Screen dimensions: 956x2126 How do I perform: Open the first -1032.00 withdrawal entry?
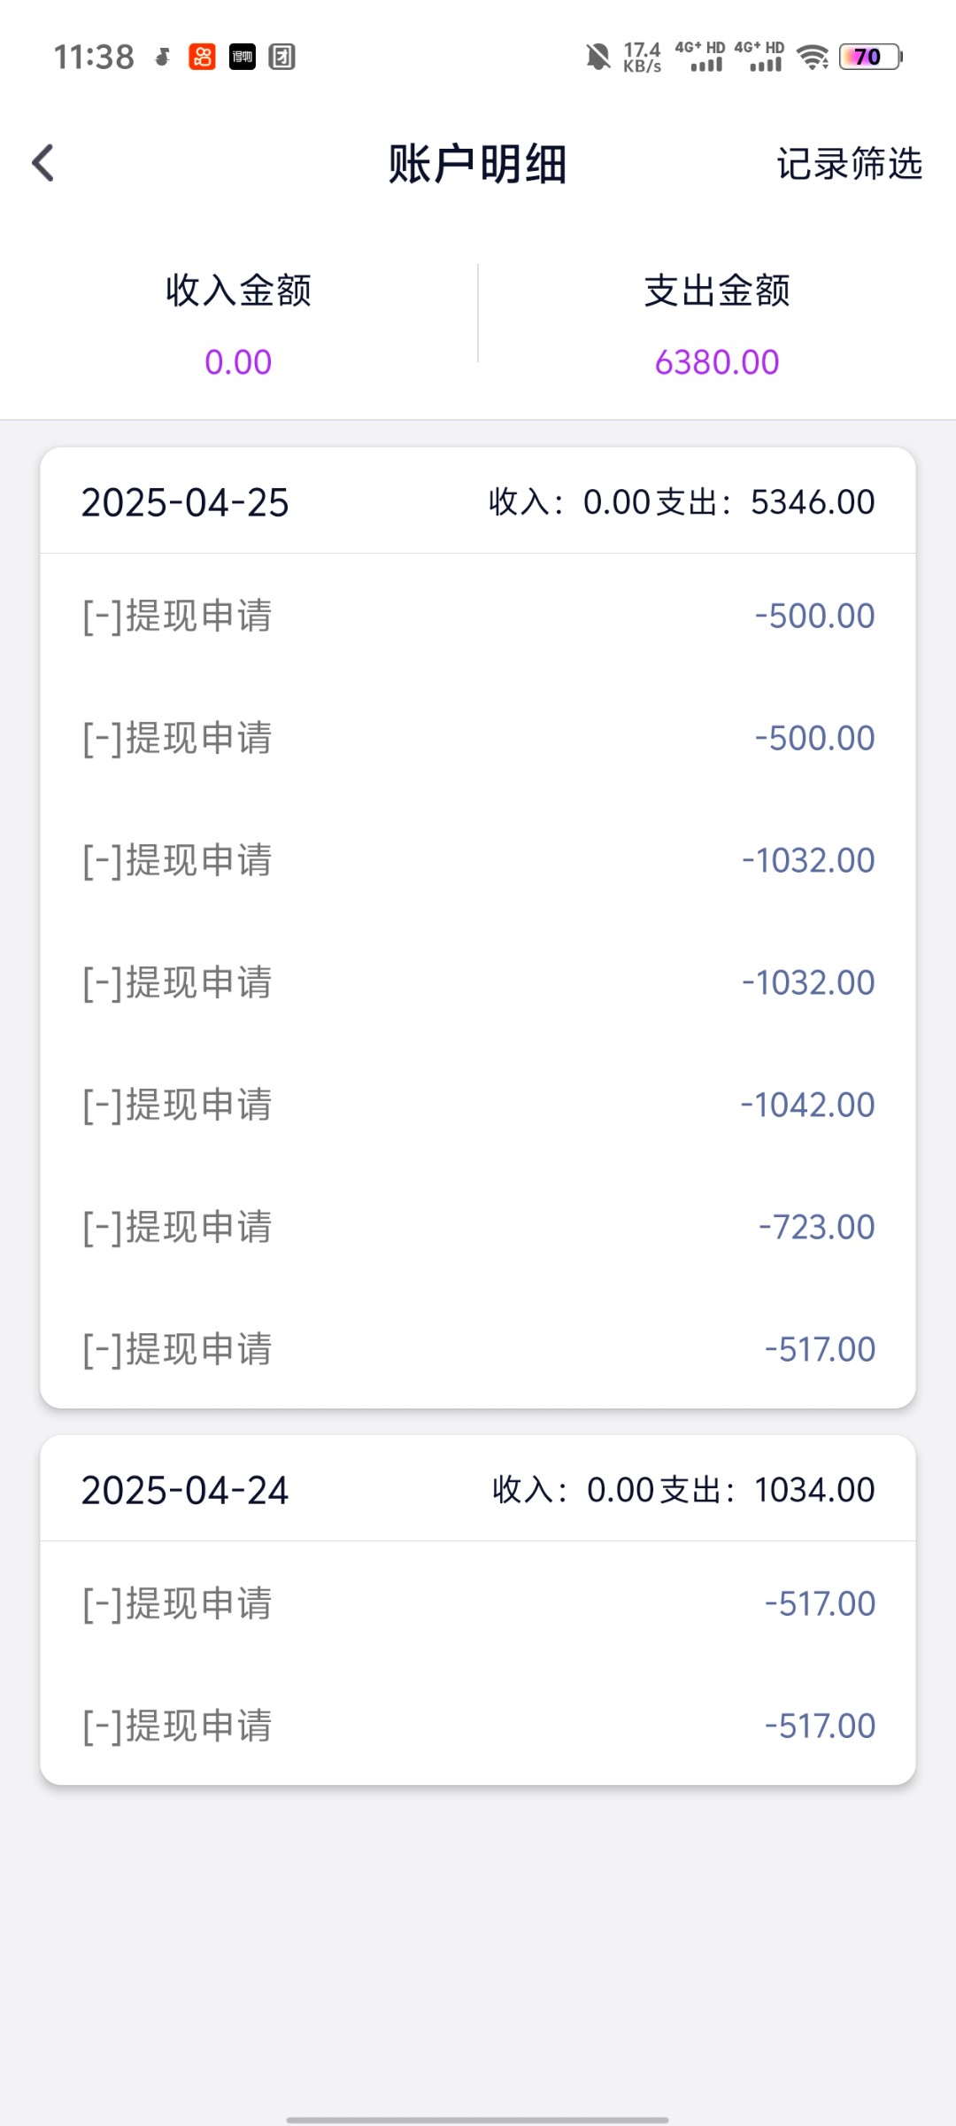coord(478,860)
